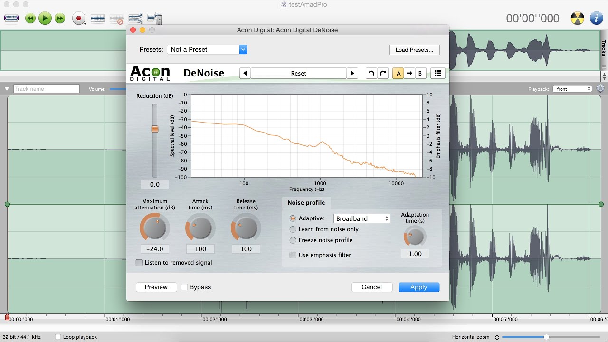Click the fast-forward button in main toolbar
Screen dimensions: 608x342
click(60, 19)
